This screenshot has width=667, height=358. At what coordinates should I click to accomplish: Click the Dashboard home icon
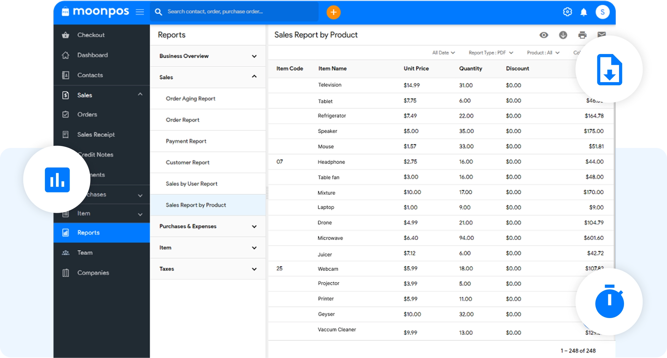[66, 55]
